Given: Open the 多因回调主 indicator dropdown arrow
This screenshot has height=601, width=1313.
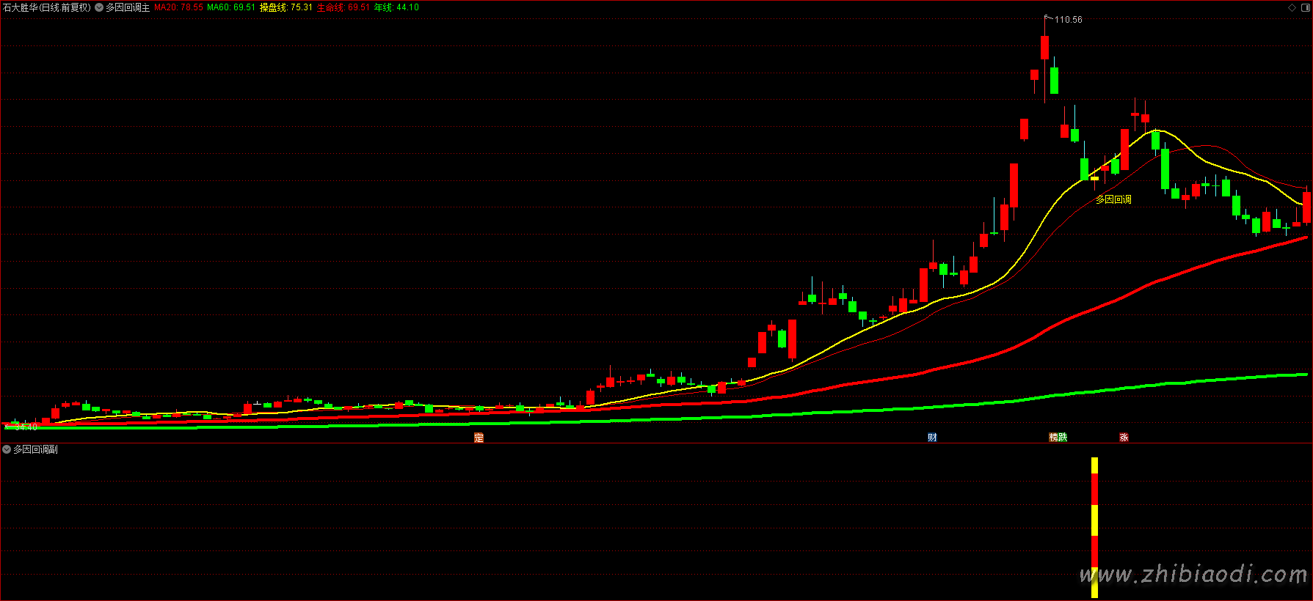Looking at the screenshot, I should coord(99,7).
